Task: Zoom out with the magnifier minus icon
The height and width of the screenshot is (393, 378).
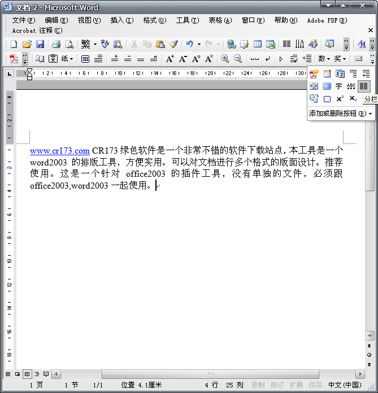Action: point(238,59)
